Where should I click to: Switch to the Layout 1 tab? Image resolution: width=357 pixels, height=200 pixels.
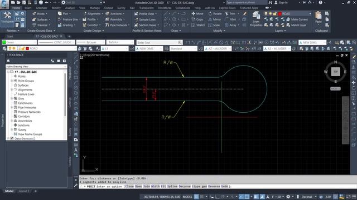(x=24, y=191)
